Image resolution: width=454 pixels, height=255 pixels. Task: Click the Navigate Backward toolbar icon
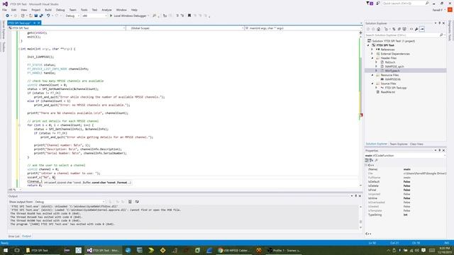(x=7, y=16)
